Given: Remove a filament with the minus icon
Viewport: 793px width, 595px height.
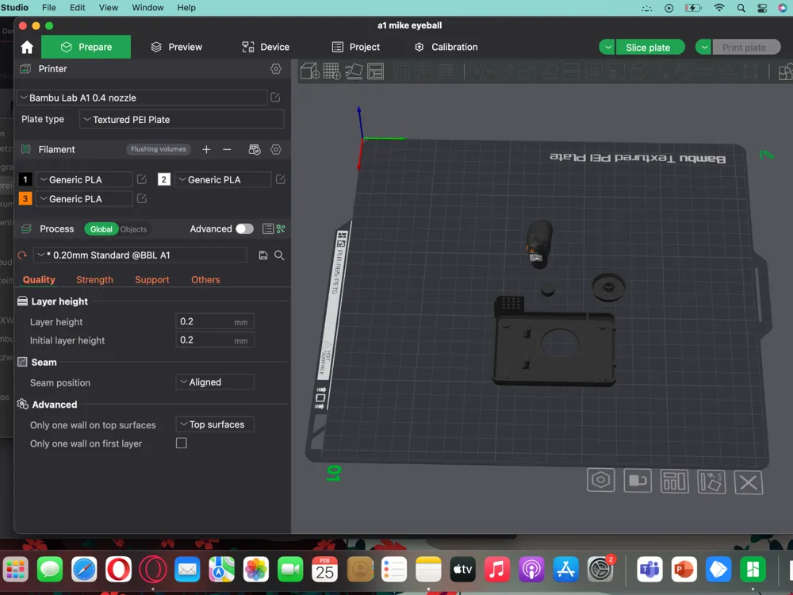Looking at the screenshot, I should click(227, 149).
